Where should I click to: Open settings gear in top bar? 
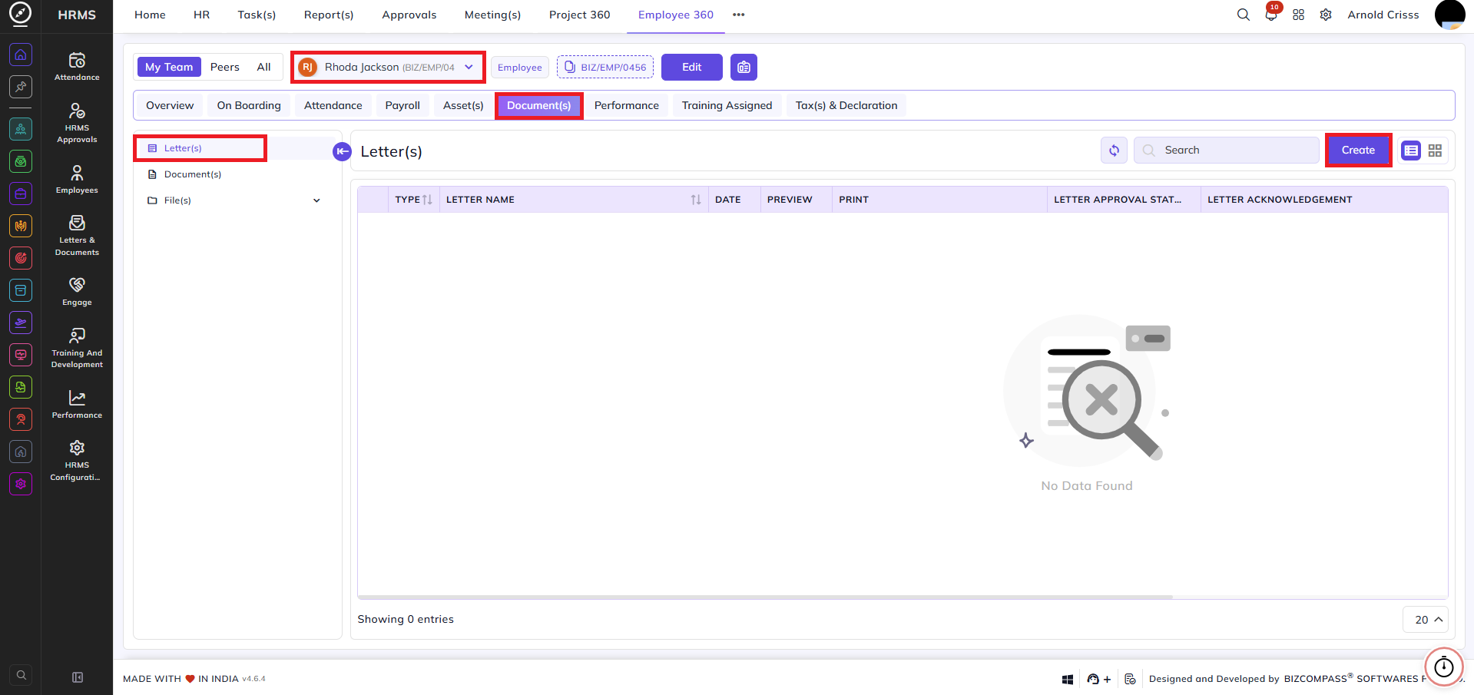(1326, 15)
